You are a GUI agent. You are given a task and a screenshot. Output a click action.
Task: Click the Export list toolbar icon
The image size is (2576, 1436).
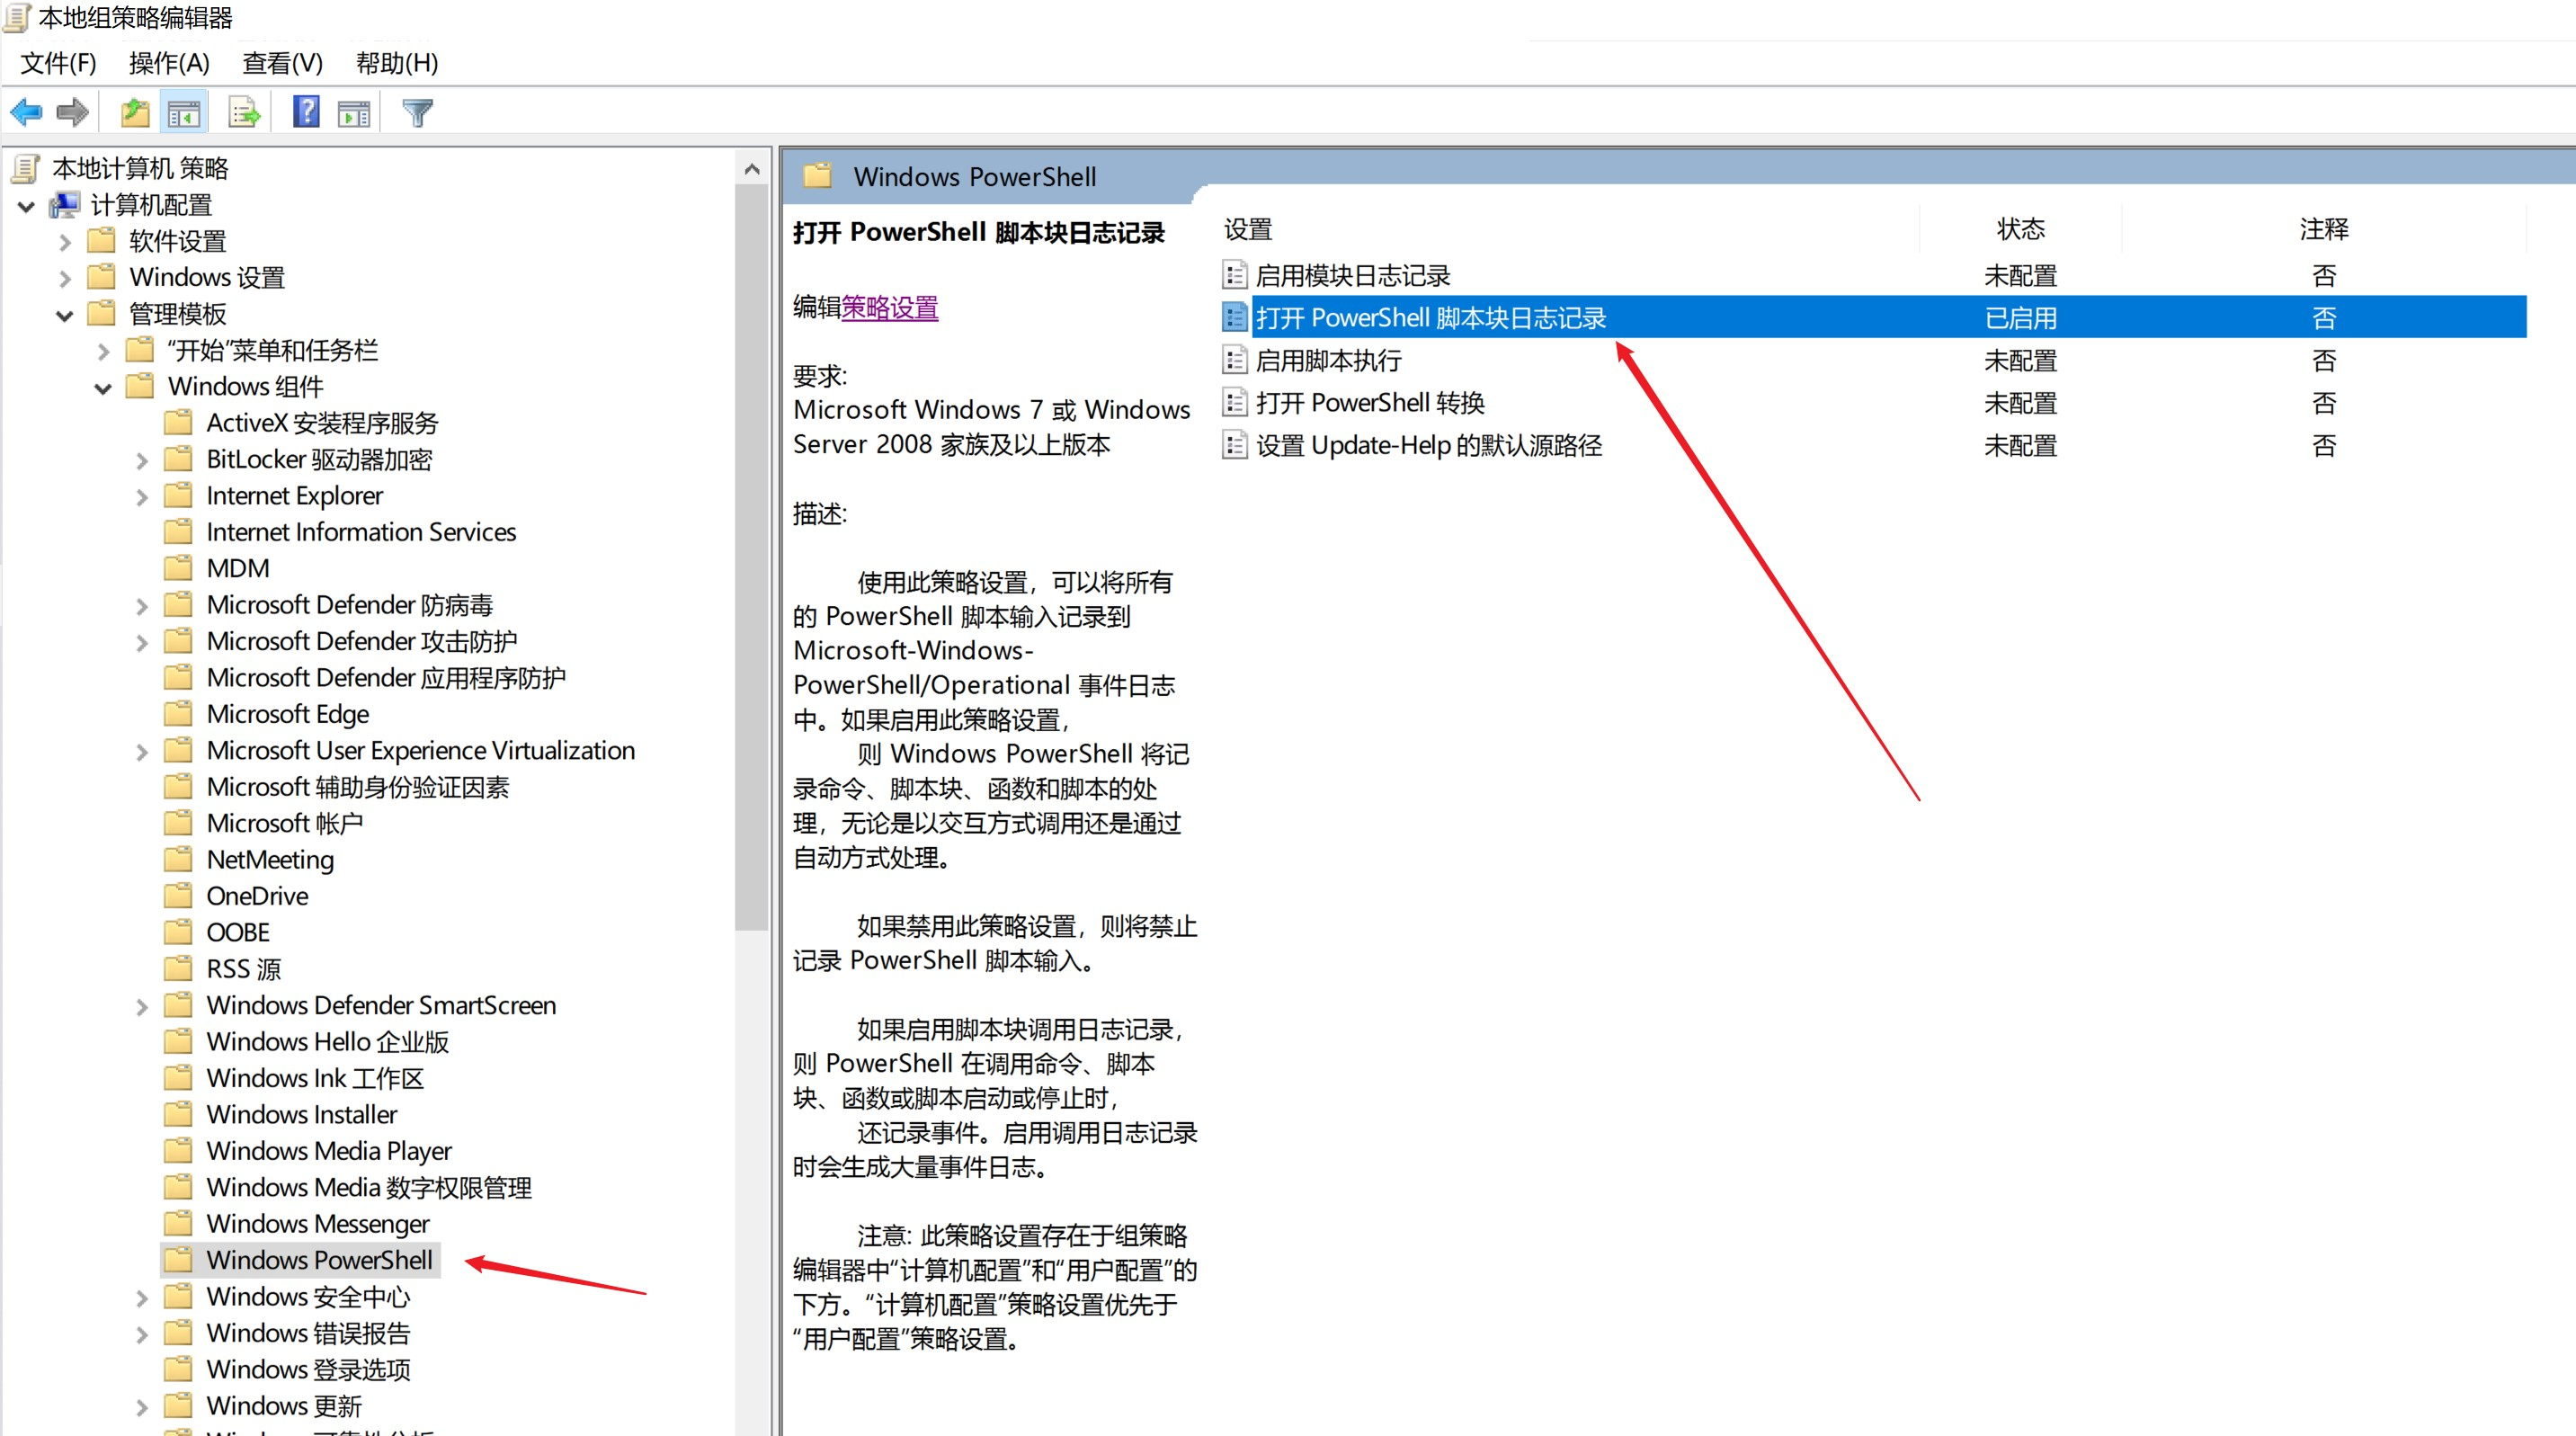pos(244,113)
